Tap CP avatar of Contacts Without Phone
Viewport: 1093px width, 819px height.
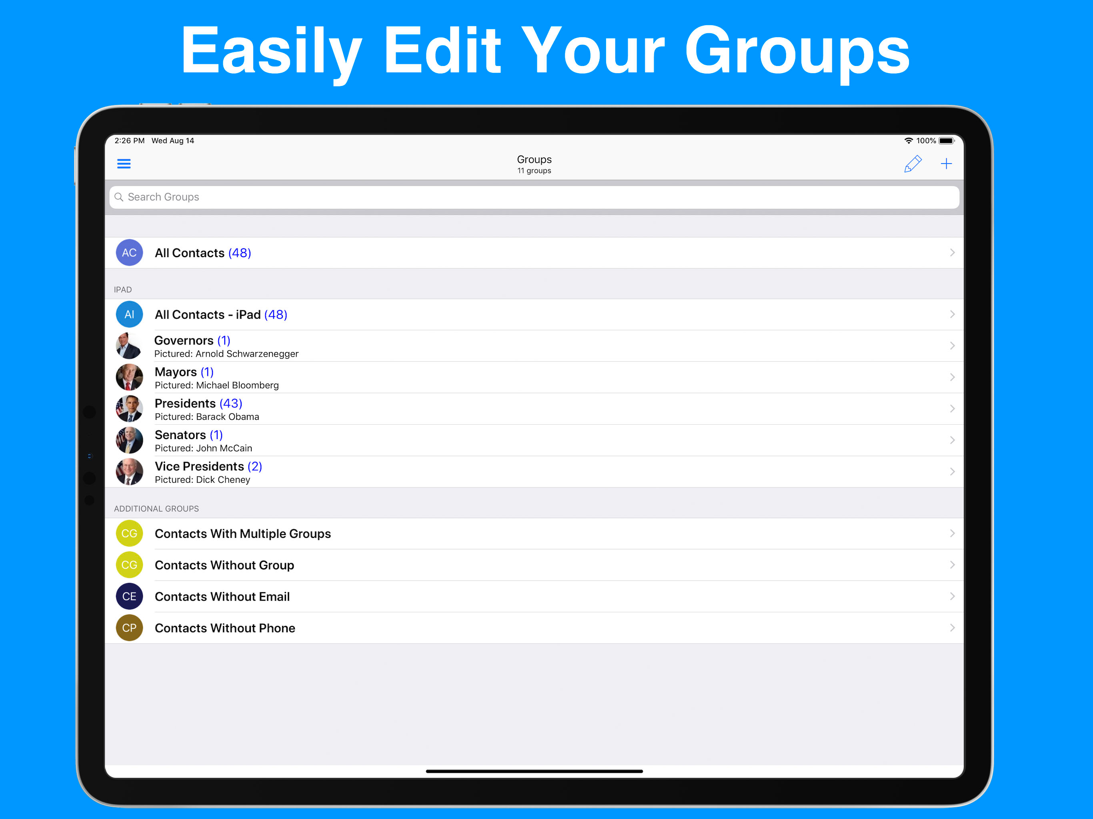(130, 628)
